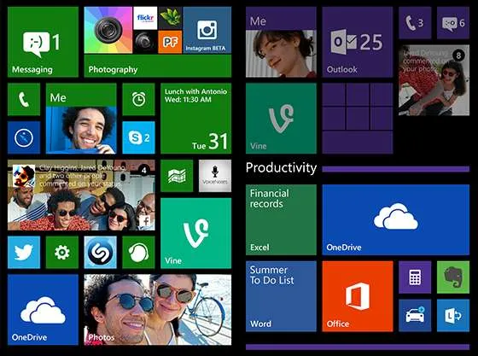
Task: Open the Flickr app tile
Action: [145, 18]
